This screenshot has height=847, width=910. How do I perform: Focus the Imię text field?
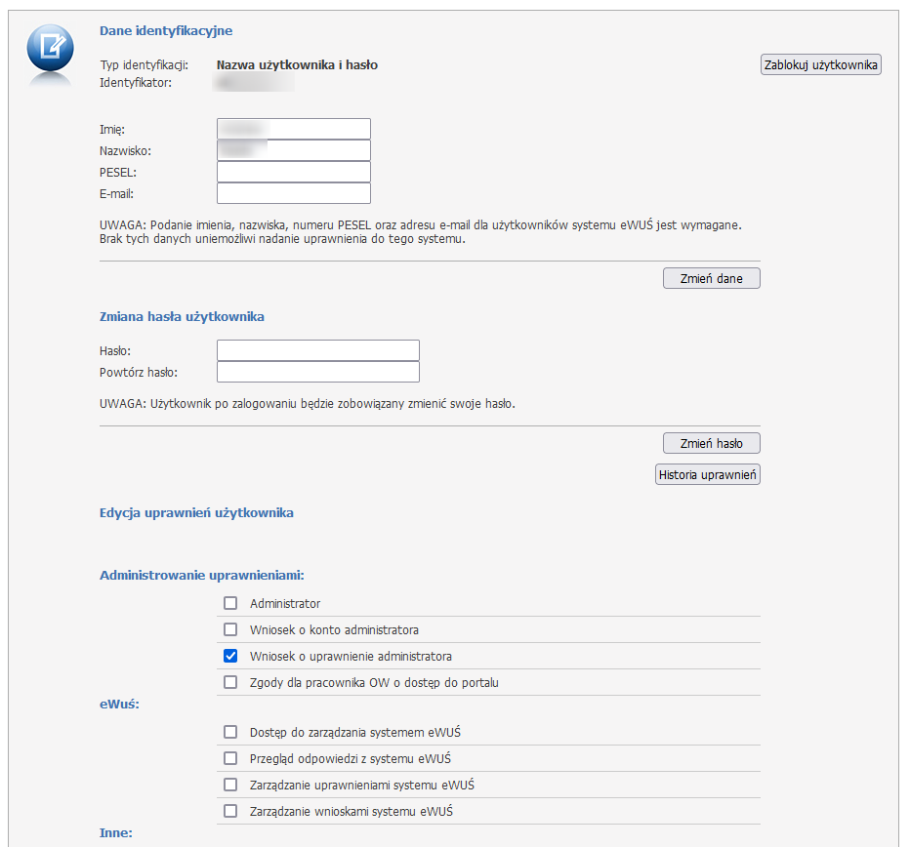coord(294,129)
